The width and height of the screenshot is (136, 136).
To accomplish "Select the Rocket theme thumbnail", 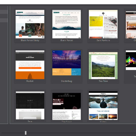I will click(30, 65).
